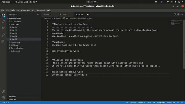
Task: Show errors and warnings in status bar
Action: tap(5, 103)
